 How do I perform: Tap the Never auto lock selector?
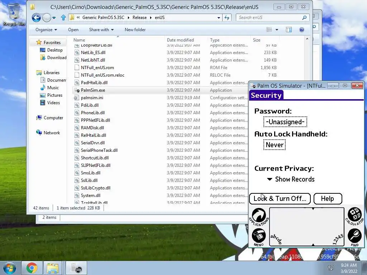275,145
